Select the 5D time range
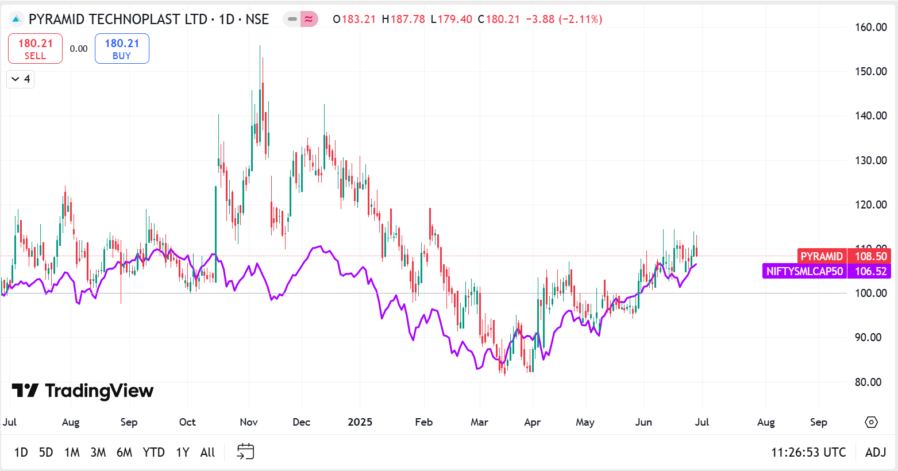The width and height of the screenshot is (898, 471). 46,452
